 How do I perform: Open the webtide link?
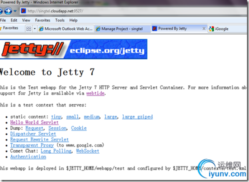[x=95, y=93]
